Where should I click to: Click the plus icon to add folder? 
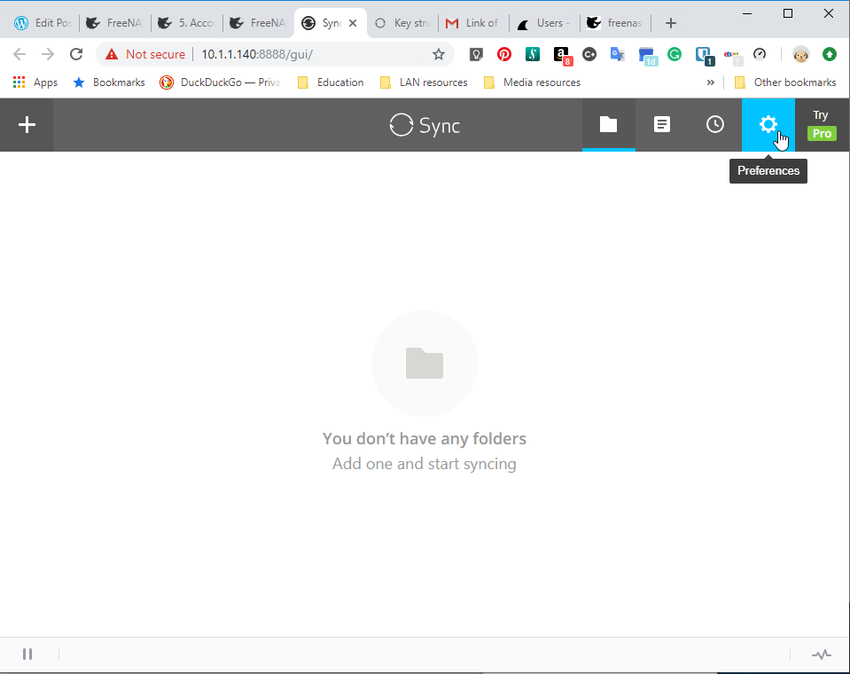point(27,125)
